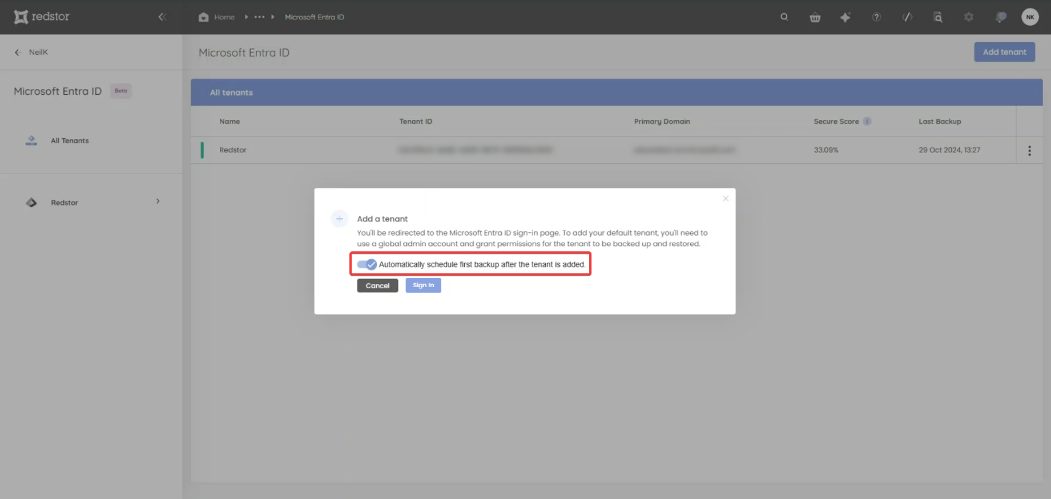Click the Home breadcrumb text
The image size is (1051, 499).
click(x=224, y=17)
